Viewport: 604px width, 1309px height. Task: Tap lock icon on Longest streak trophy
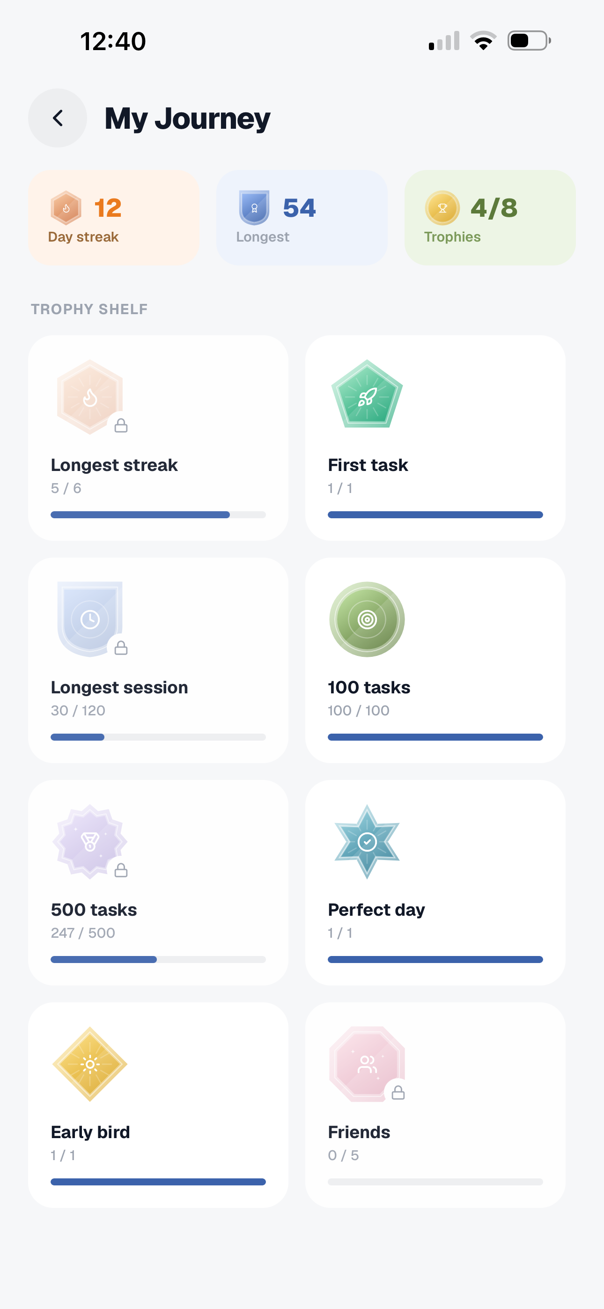[x=121, y=425]
